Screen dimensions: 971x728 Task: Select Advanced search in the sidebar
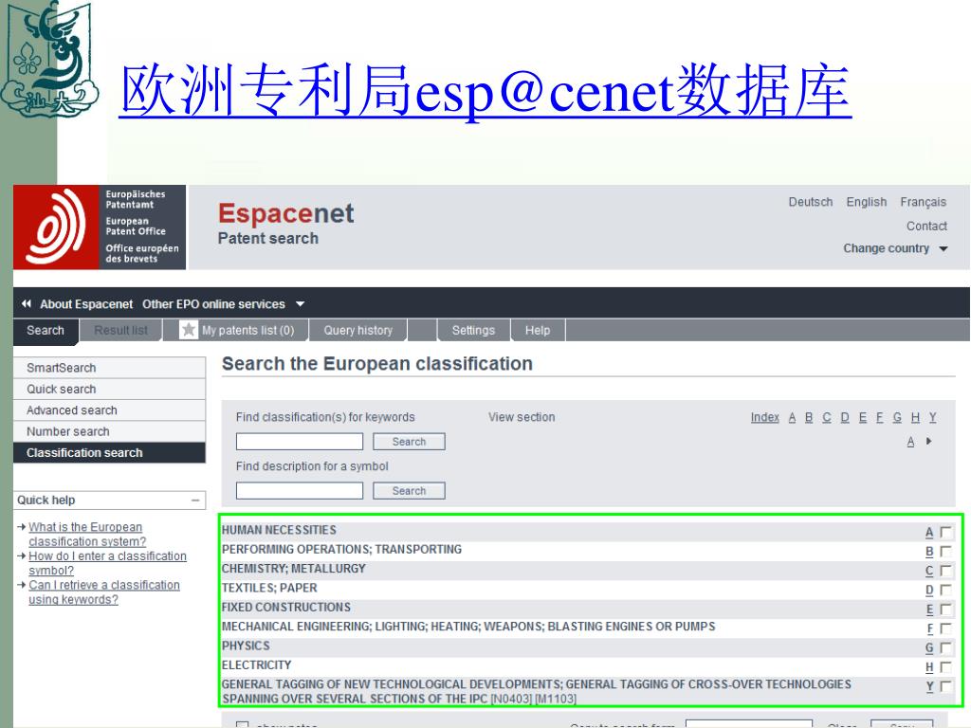click(110, 409)
